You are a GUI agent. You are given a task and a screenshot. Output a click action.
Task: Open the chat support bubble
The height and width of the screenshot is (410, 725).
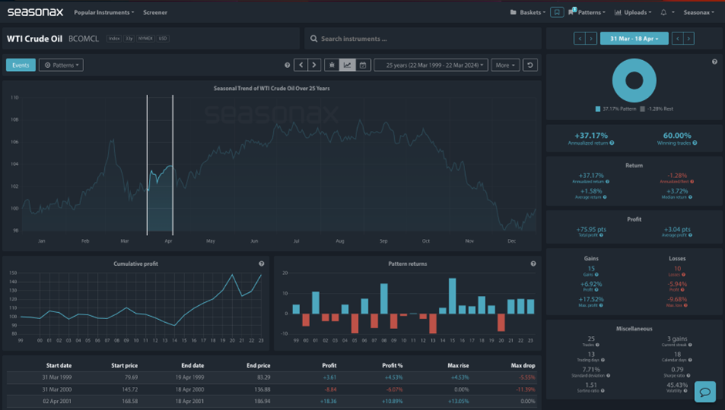[x=705, y=392]
